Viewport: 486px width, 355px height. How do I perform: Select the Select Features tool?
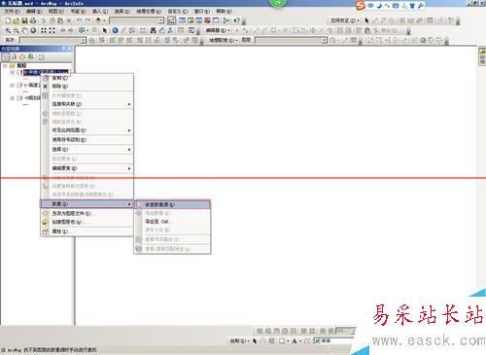click(82, 30)
